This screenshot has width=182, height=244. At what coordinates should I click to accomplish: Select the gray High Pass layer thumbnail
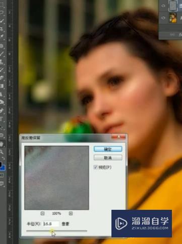click(173, 6)
